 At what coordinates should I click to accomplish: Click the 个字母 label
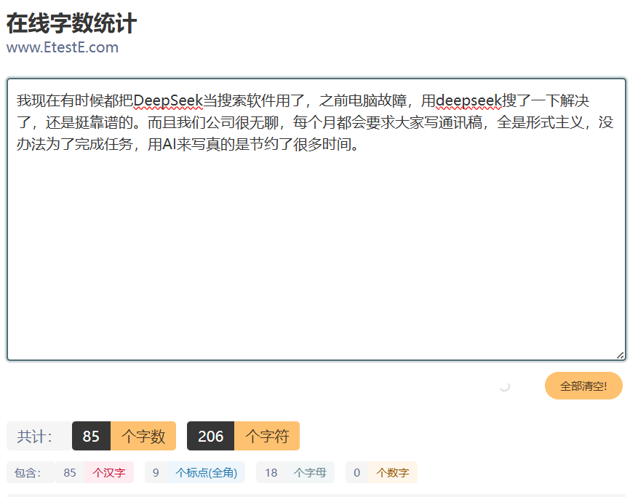[310, 472]
